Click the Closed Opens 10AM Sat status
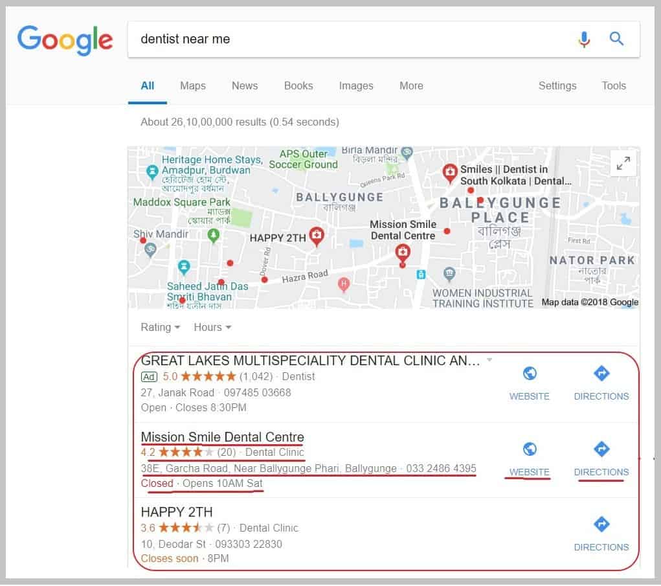The width and height of the screenshot is (661, 586). [201, 483]
